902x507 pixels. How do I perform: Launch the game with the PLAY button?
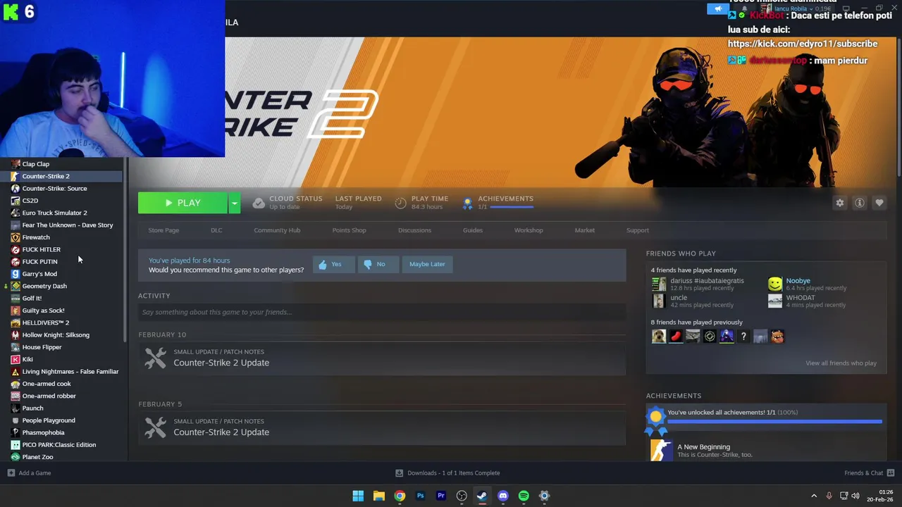pyautogui.click(x=183, y=203)
